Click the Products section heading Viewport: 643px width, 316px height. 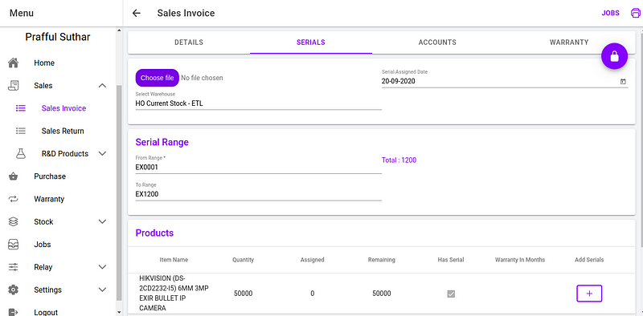(154, 233)
